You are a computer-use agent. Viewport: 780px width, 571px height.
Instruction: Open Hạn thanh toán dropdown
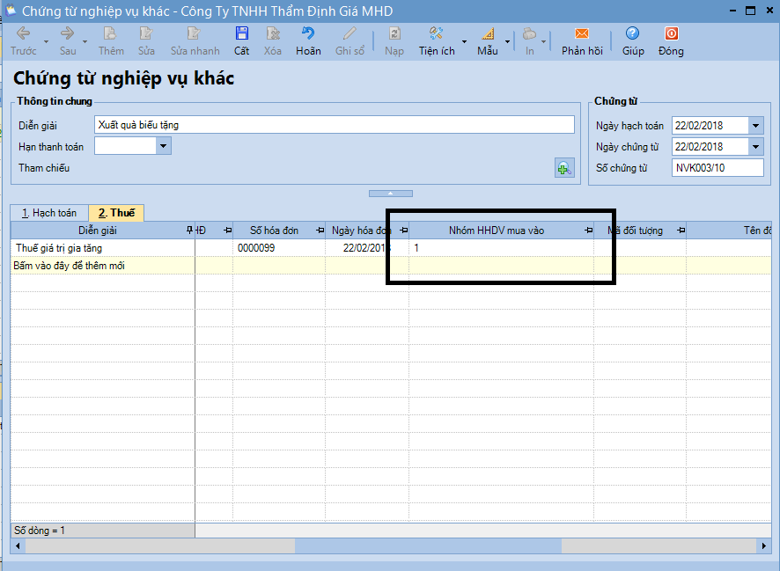coord(164,146)
